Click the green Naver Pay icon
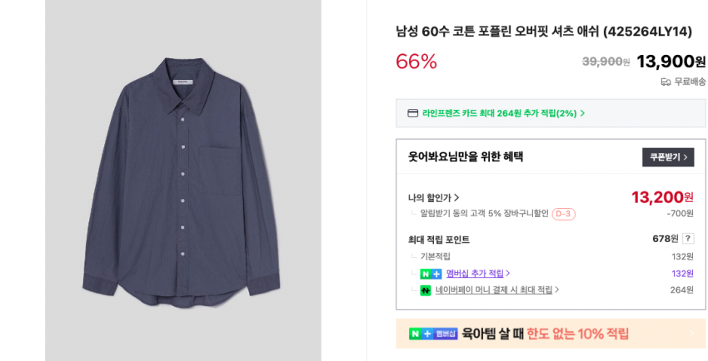The height and width of the screenshot is (361, 708). point(426,290)
